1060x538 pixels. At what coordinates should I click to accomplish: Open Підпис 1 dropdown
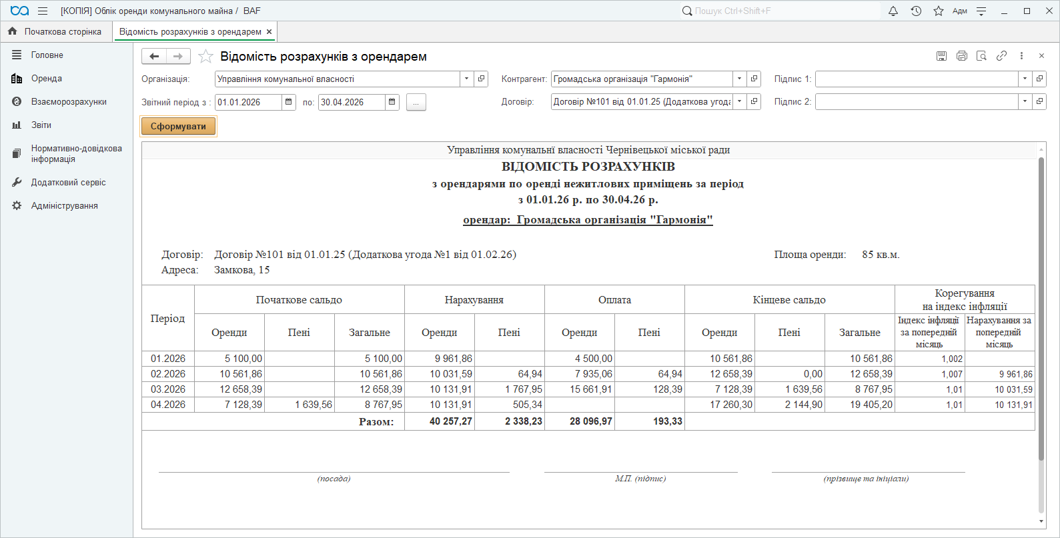tap(1025, 79)
